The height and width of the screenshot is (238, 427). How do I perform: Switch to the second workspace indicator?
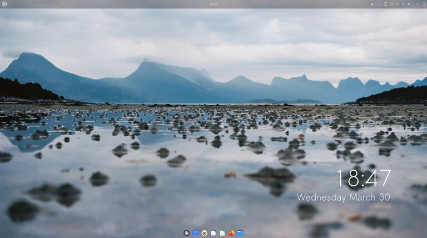[x=375, y=4]
